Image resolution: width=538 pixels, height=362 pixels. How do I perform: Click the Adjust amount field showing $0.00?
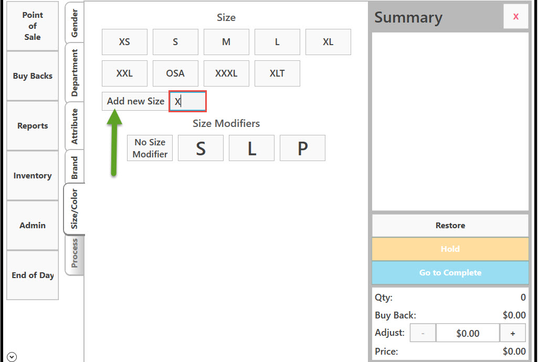point(468,333)
